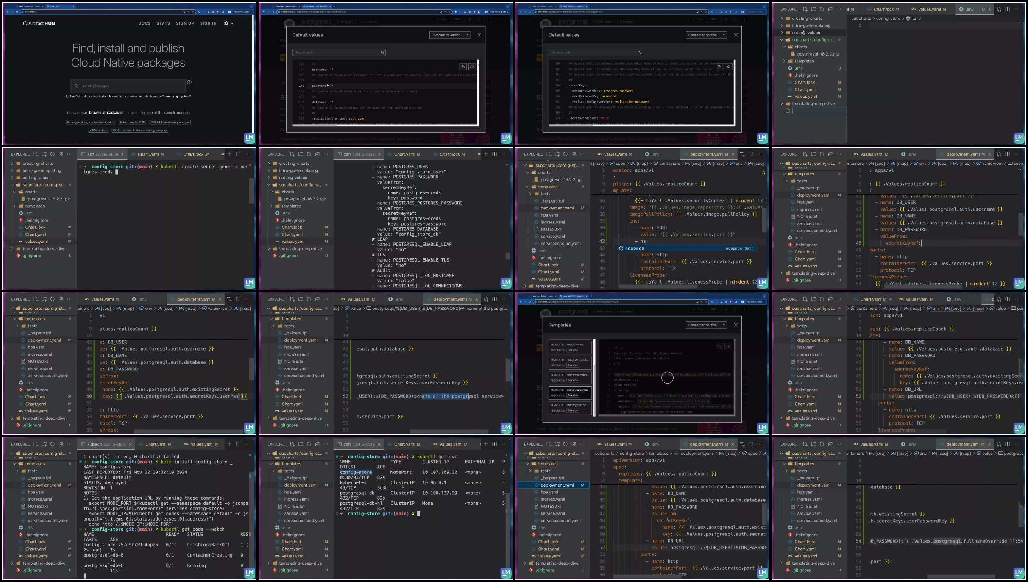Run the Falco rules for CVE sample query

pyautogui.click(x=132, y=122)
